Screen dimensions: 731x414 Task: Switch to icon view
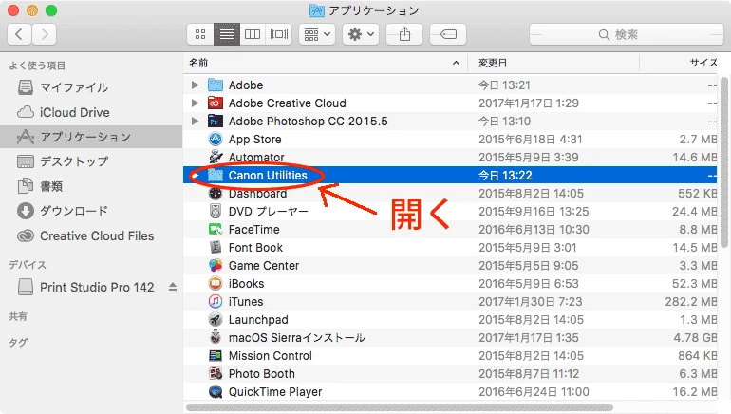(x=200, y=34)
